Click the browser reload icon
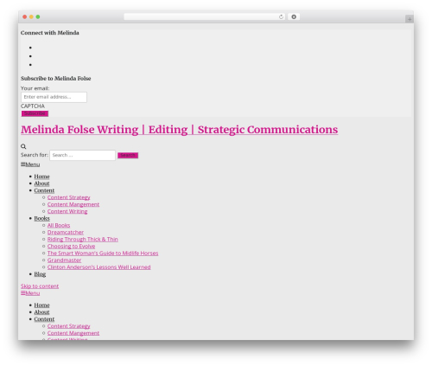The width and height of the screenshot is (432, 366). 281,17
